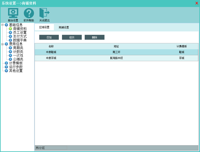The width and height of the screenshot is (200, 152).
Task: Open the 前台设置 toolbar icon
Action: [13, 13]
